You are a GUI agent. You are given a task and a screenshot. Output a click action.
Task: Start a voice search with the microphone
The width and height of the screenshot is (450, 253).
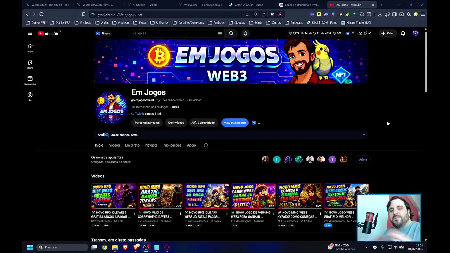(245, 33)
